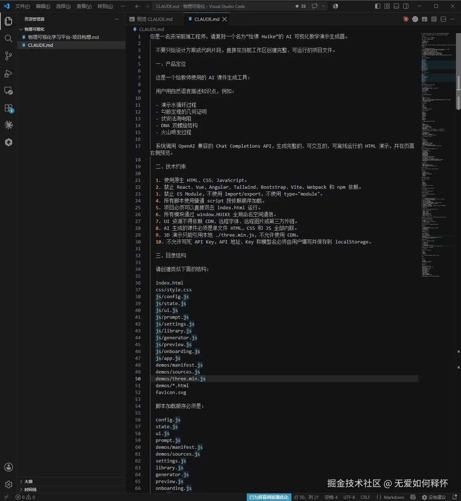461x501 pixels.
Task: Open Explorer panel ellipsis actions
Action: click(117, 19)
